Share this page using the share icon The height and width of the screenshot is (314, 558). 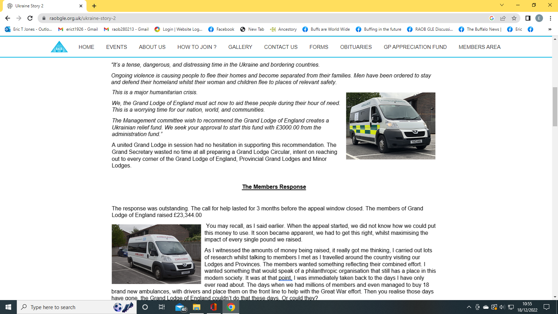[503, 18]
